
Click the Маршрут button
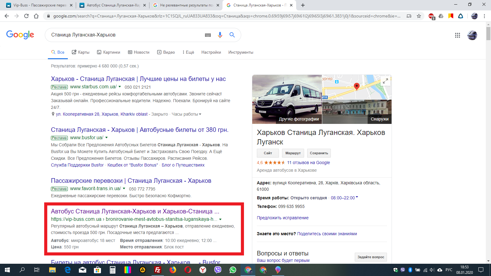click(x=293, y=153)
